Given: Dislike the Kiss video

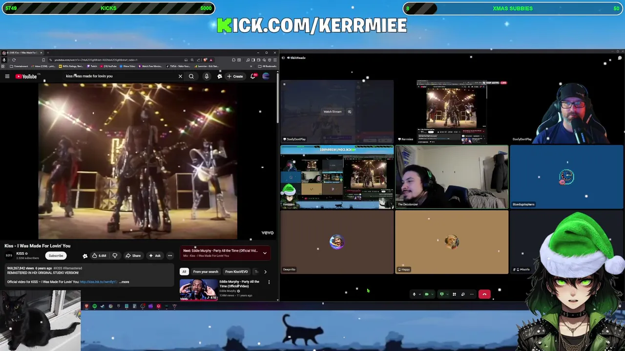Looking at the screenshot, I should tap(115, 255).
